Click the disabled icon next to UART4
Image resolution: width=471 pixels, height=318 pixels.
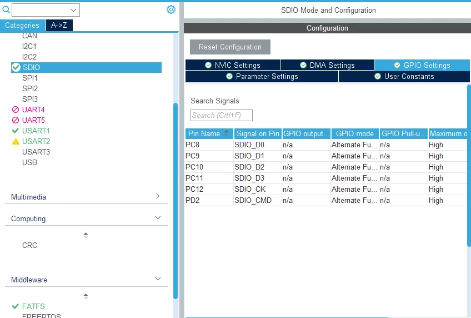pyautogui.click(x=16, y=110)
